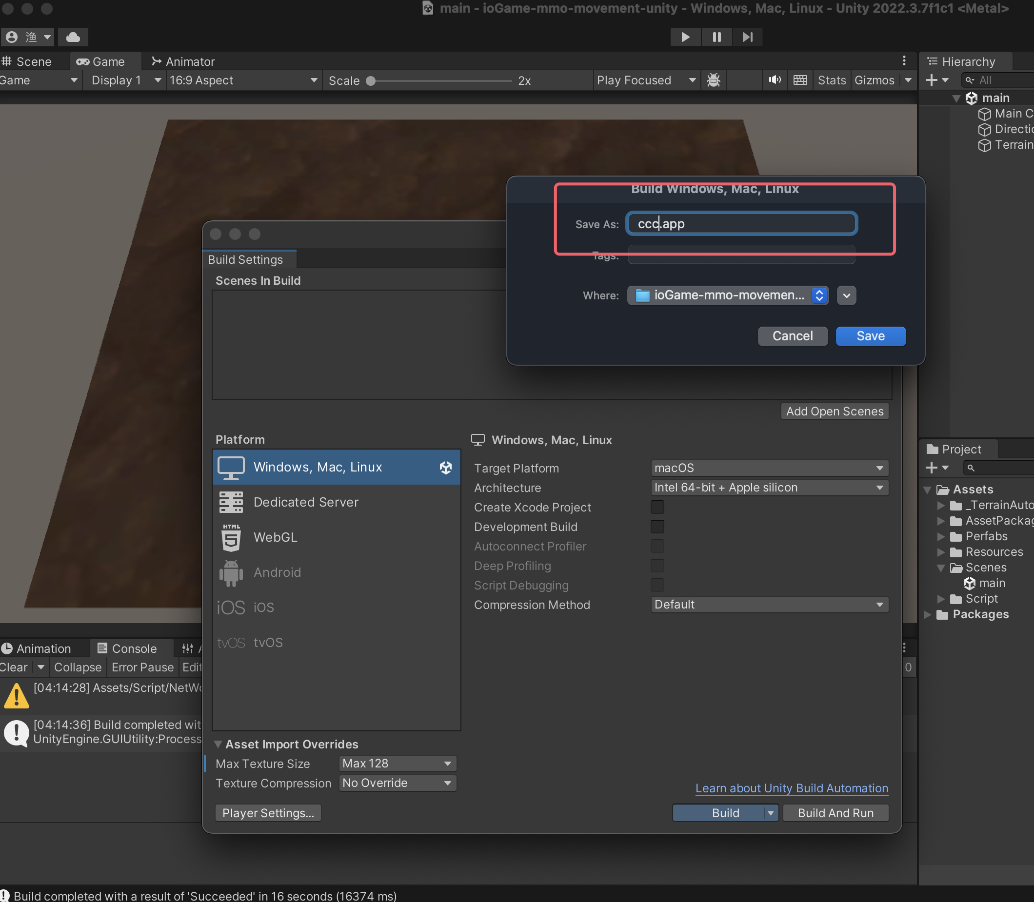Click the blue Save button
This screenshot has height=902, width=1034.
click(x=870, y=336)
